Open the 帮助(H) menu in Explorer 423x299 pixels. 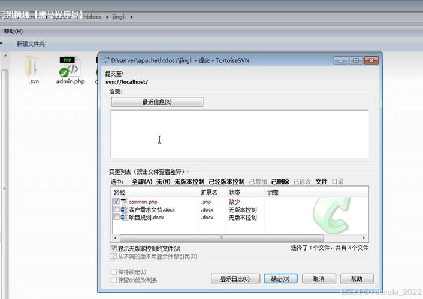(13, 32)
